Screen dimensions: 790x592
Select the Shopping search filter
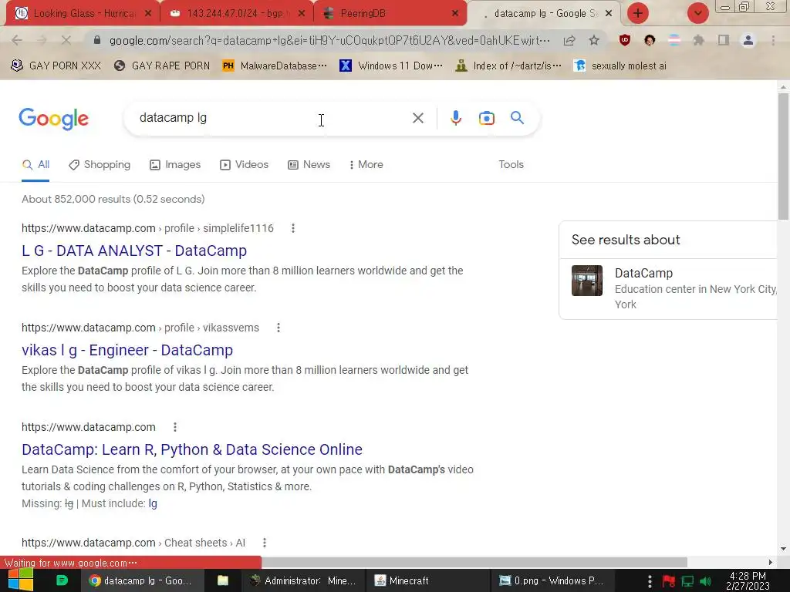tap(100, 165)
